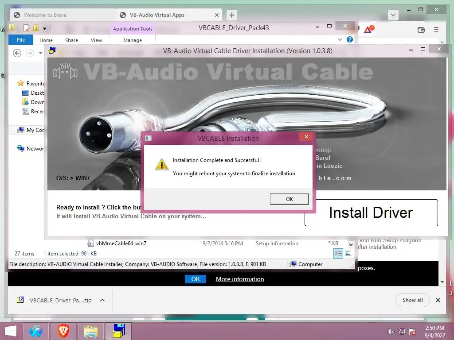Close the VBCABLE Installation dialog
Viewport: 454px width, 340px height.
pyautogui.click(x=306, y=137)
